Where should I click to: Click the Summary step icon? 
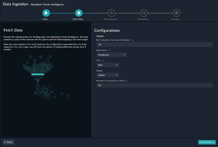pyautogui.click(x=176, y=13)
